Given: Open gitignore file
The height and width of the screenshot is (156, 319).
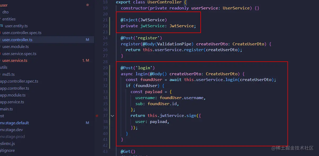Looking at the screenshot, I should pyautogui.click(x=7, y=150).
